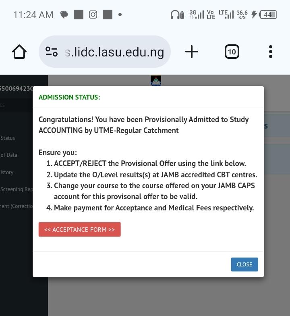Tap the 11:24 AM clock
290x316 pixels.
click(x=33, y=15)
